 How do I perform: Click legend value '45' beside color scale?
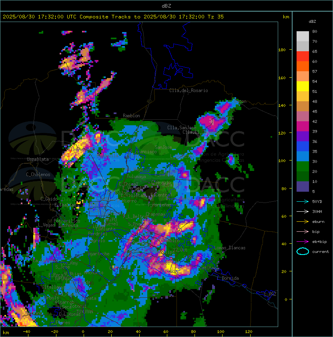(315, 111)
